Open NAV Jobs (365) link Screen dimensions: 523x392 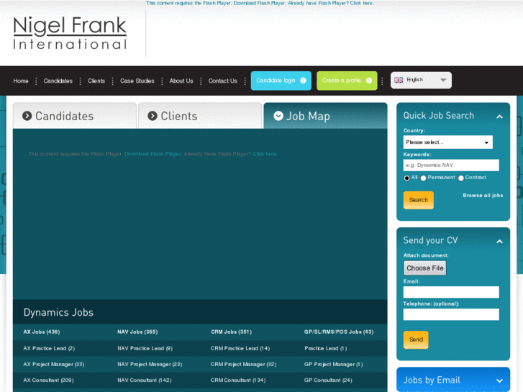click(x=137, y=332)
